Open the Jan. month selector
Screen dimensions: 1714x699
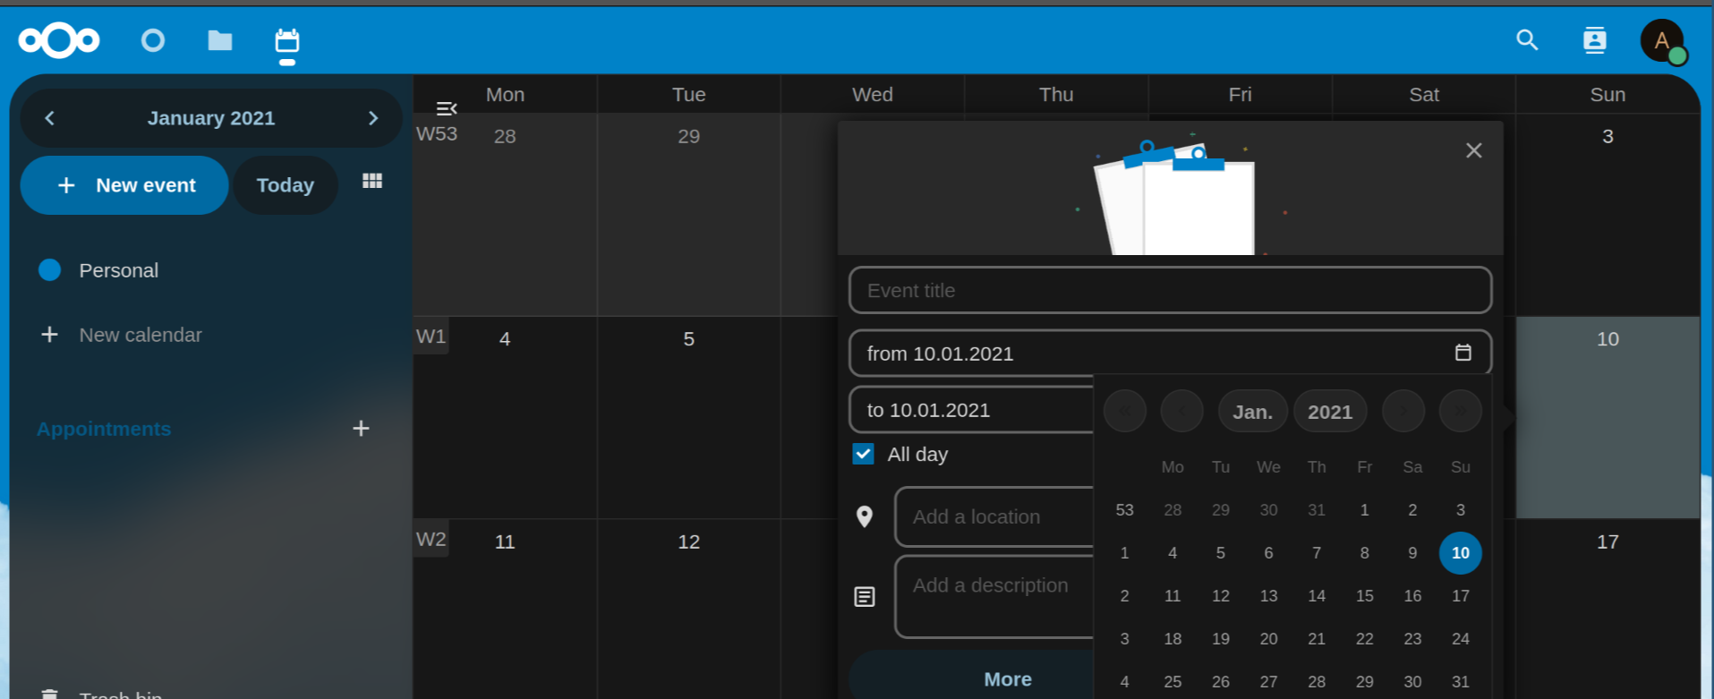pos(1253,412)
